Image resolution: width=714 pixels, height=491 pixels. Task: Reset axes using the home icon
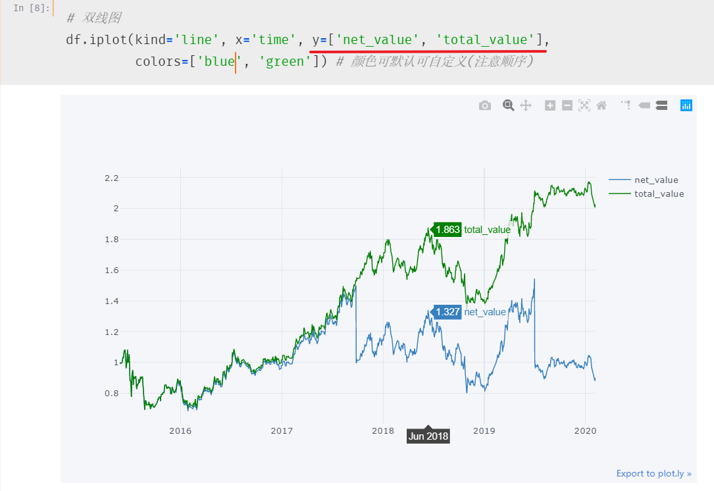[601, 105]
